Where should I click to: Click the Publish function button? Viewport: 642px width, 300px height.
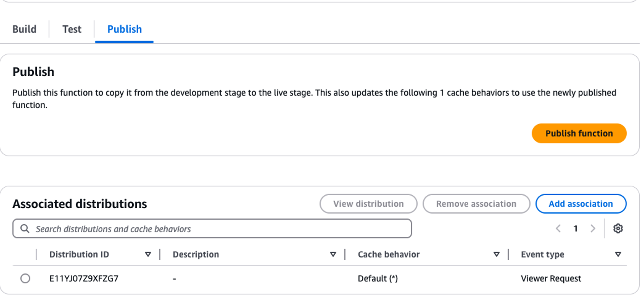tap(579, 133)
